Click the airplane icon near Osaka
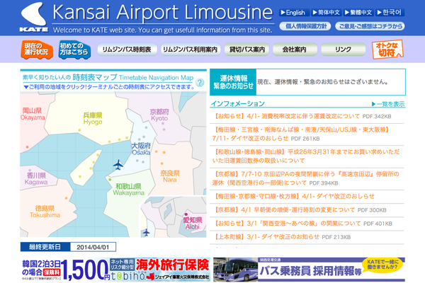 pyautogui.click(x=118, y=164)
